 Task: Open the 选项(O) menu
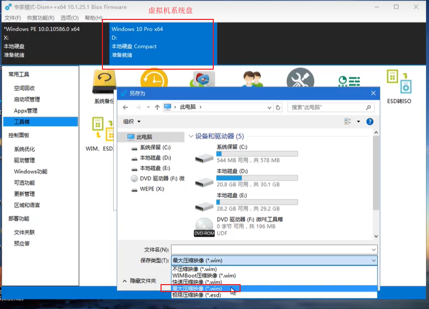(x=70, y=18)
